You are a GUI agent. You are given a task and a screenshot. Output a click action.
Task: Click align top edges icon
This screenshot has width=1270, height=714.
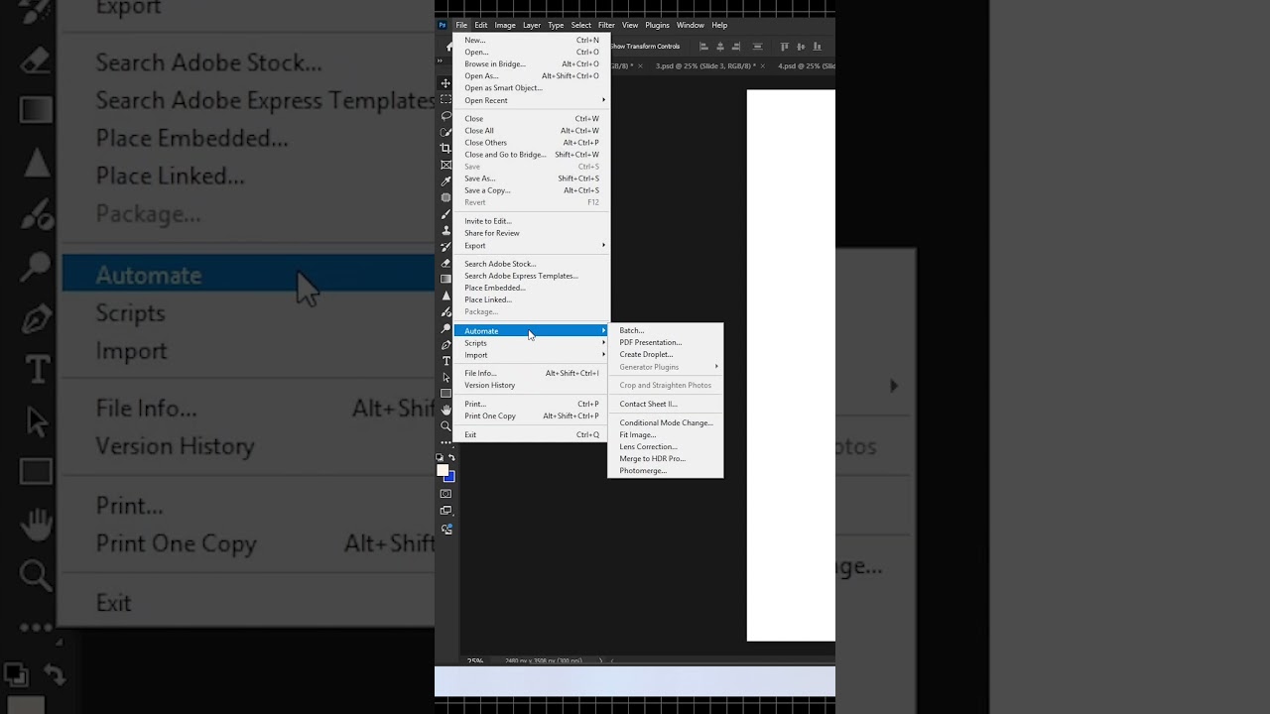click(x=784, y=47)
